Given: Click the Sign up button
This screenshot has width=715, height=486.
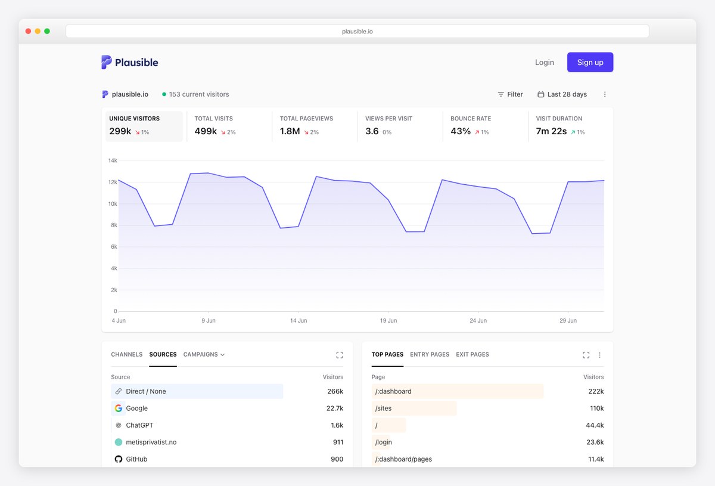Looking at the screenshot, I should (590, 62).
